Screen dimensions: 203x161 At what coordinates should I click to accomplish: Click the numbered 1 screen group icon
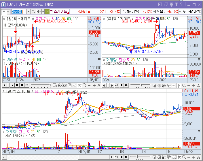click(3, 5)
